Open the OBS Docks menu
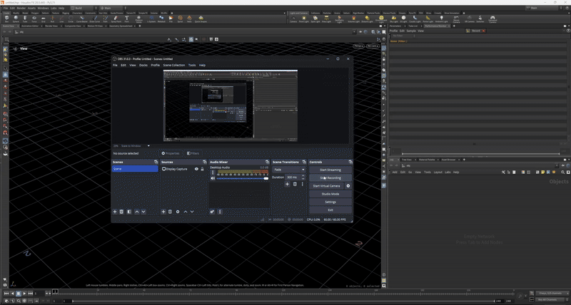 (x=143, y=65)
